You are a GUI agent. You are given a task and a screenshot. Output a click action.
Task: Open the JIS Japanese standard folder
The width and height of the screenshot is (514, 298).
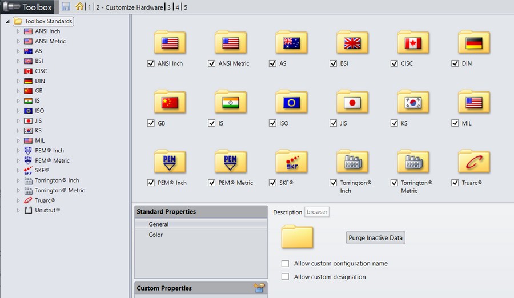pyautogui.click(x=352, y=102)
